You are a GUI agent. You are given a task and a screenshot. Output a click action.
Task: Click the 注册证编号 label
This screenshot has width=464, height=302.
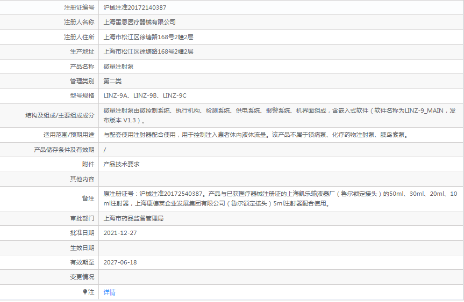point(79,8)
